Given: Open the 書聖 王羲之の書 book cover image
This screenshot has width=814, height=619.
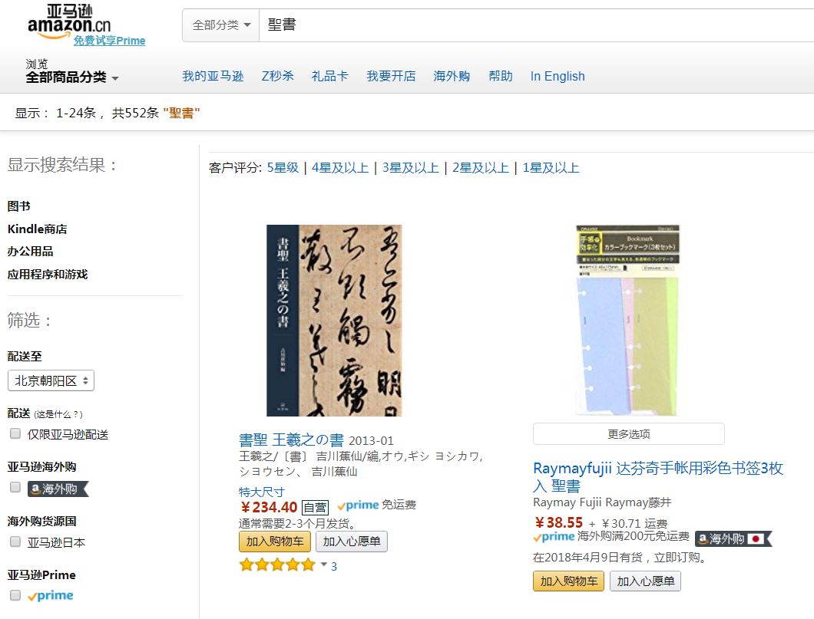Looking at the screenshot, I should 334,321.
